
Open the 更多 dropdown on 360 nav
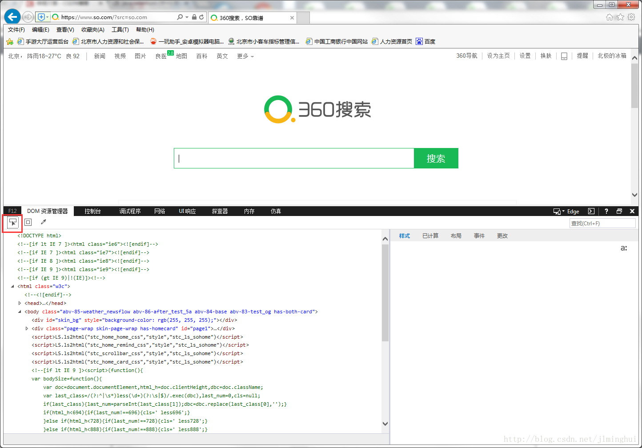245,56
